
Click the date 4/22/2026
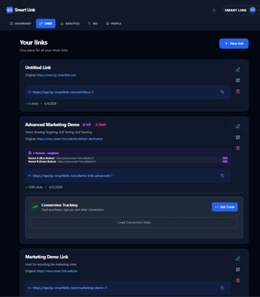click(x=56, y=187)
